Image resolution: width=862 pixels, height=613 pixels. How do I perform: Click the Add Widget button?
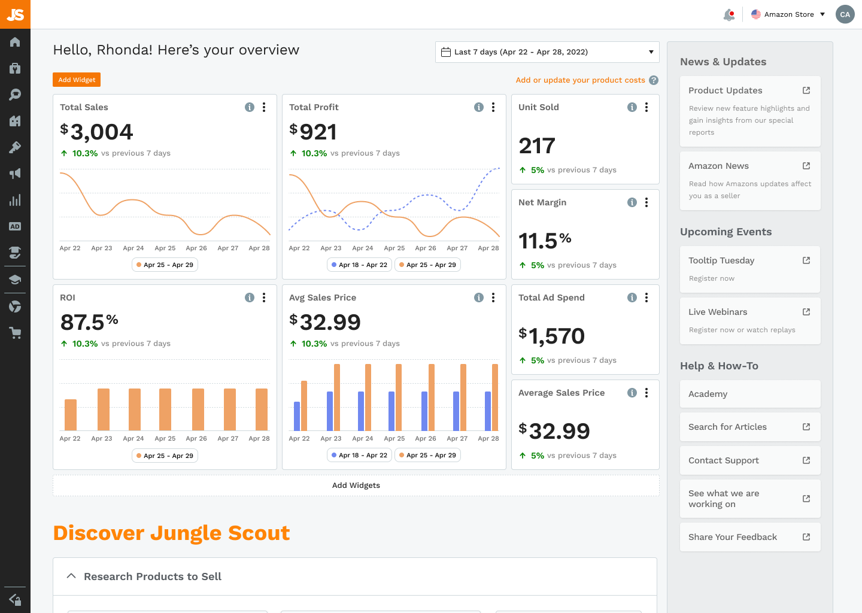(76, 79)
